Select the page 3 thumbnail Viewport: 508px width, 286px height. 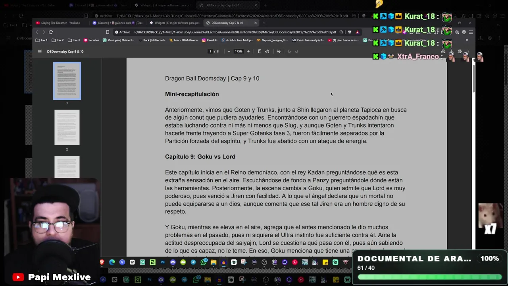[x=67, y=167]
